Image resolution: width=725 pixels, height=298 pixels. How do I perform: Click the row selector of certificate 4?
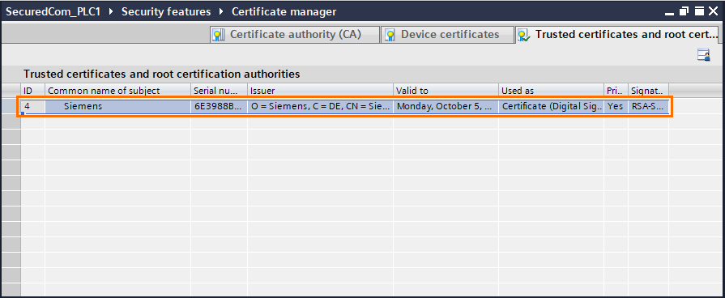(x=11, y=106)
